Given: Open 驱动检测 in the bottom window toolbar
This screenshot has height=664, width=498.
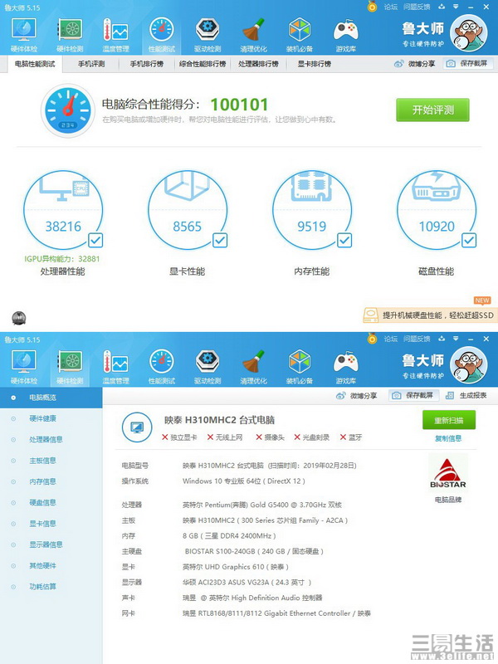Looking at the screenshot, I should 207,367.
